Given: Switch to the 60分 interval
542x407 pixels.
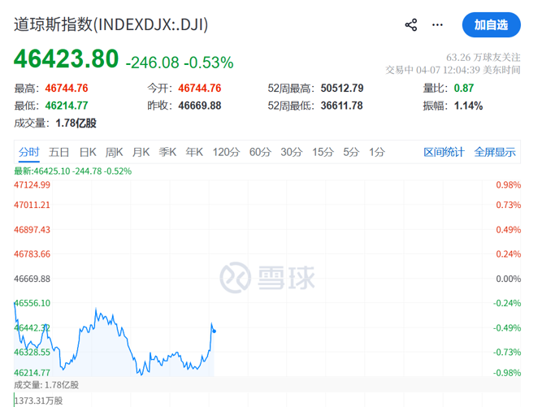Looking at the screenshot, I should click(x=260, y=152).
